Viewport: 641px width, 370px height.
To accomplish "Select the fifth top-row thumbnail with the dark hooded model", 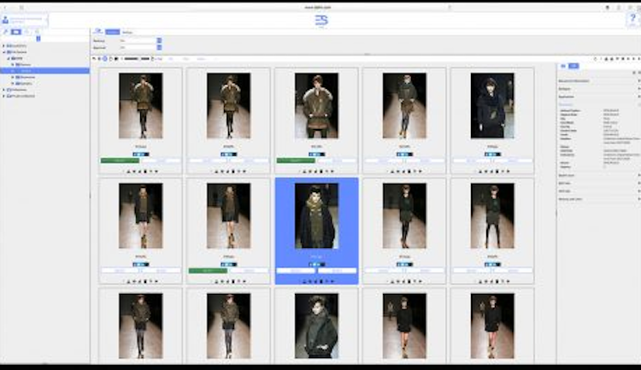I will click(x=492, y=105).
